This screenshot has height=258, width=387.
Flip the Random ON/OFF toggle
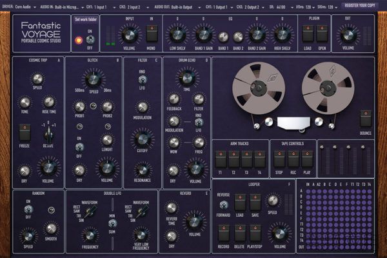coord(28,209)
